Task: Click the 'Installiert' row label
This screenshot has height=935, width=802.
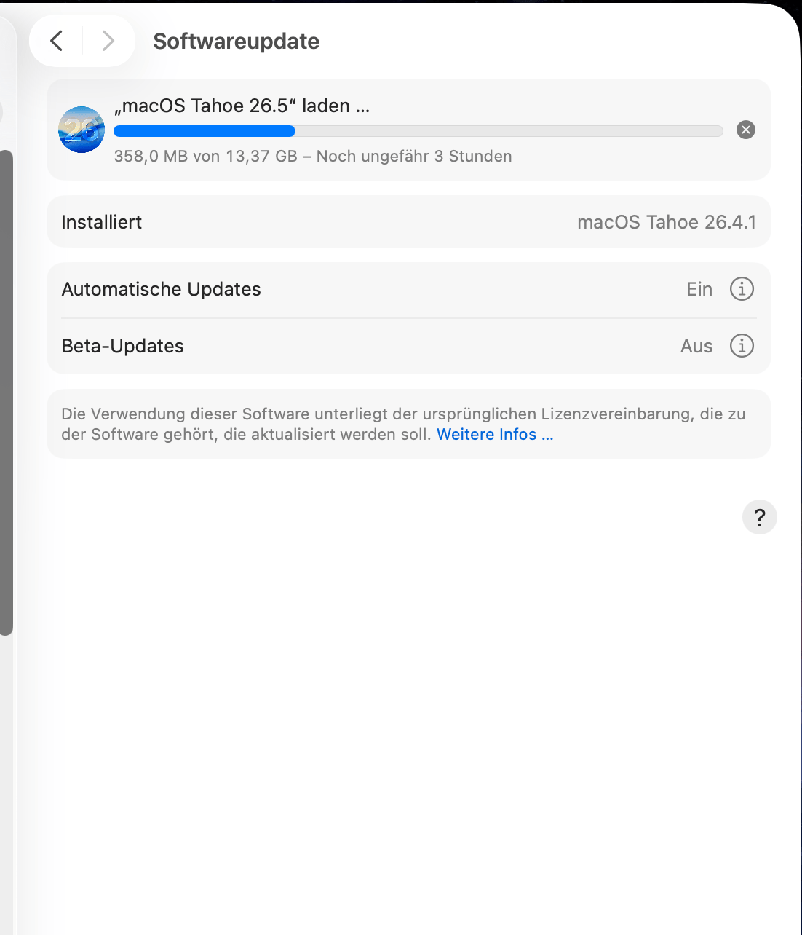Action: pos(102,222)
